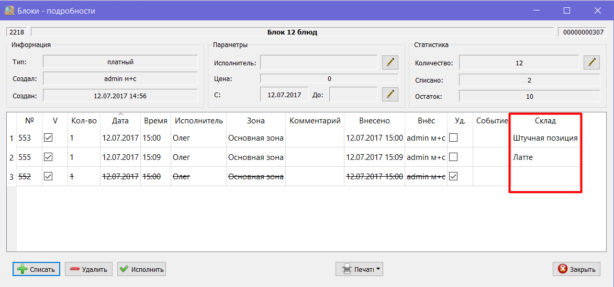The image size is (614, 287).
Task: Click the Внесено column header
Action: pyautogui.click(x=374, y=121)
